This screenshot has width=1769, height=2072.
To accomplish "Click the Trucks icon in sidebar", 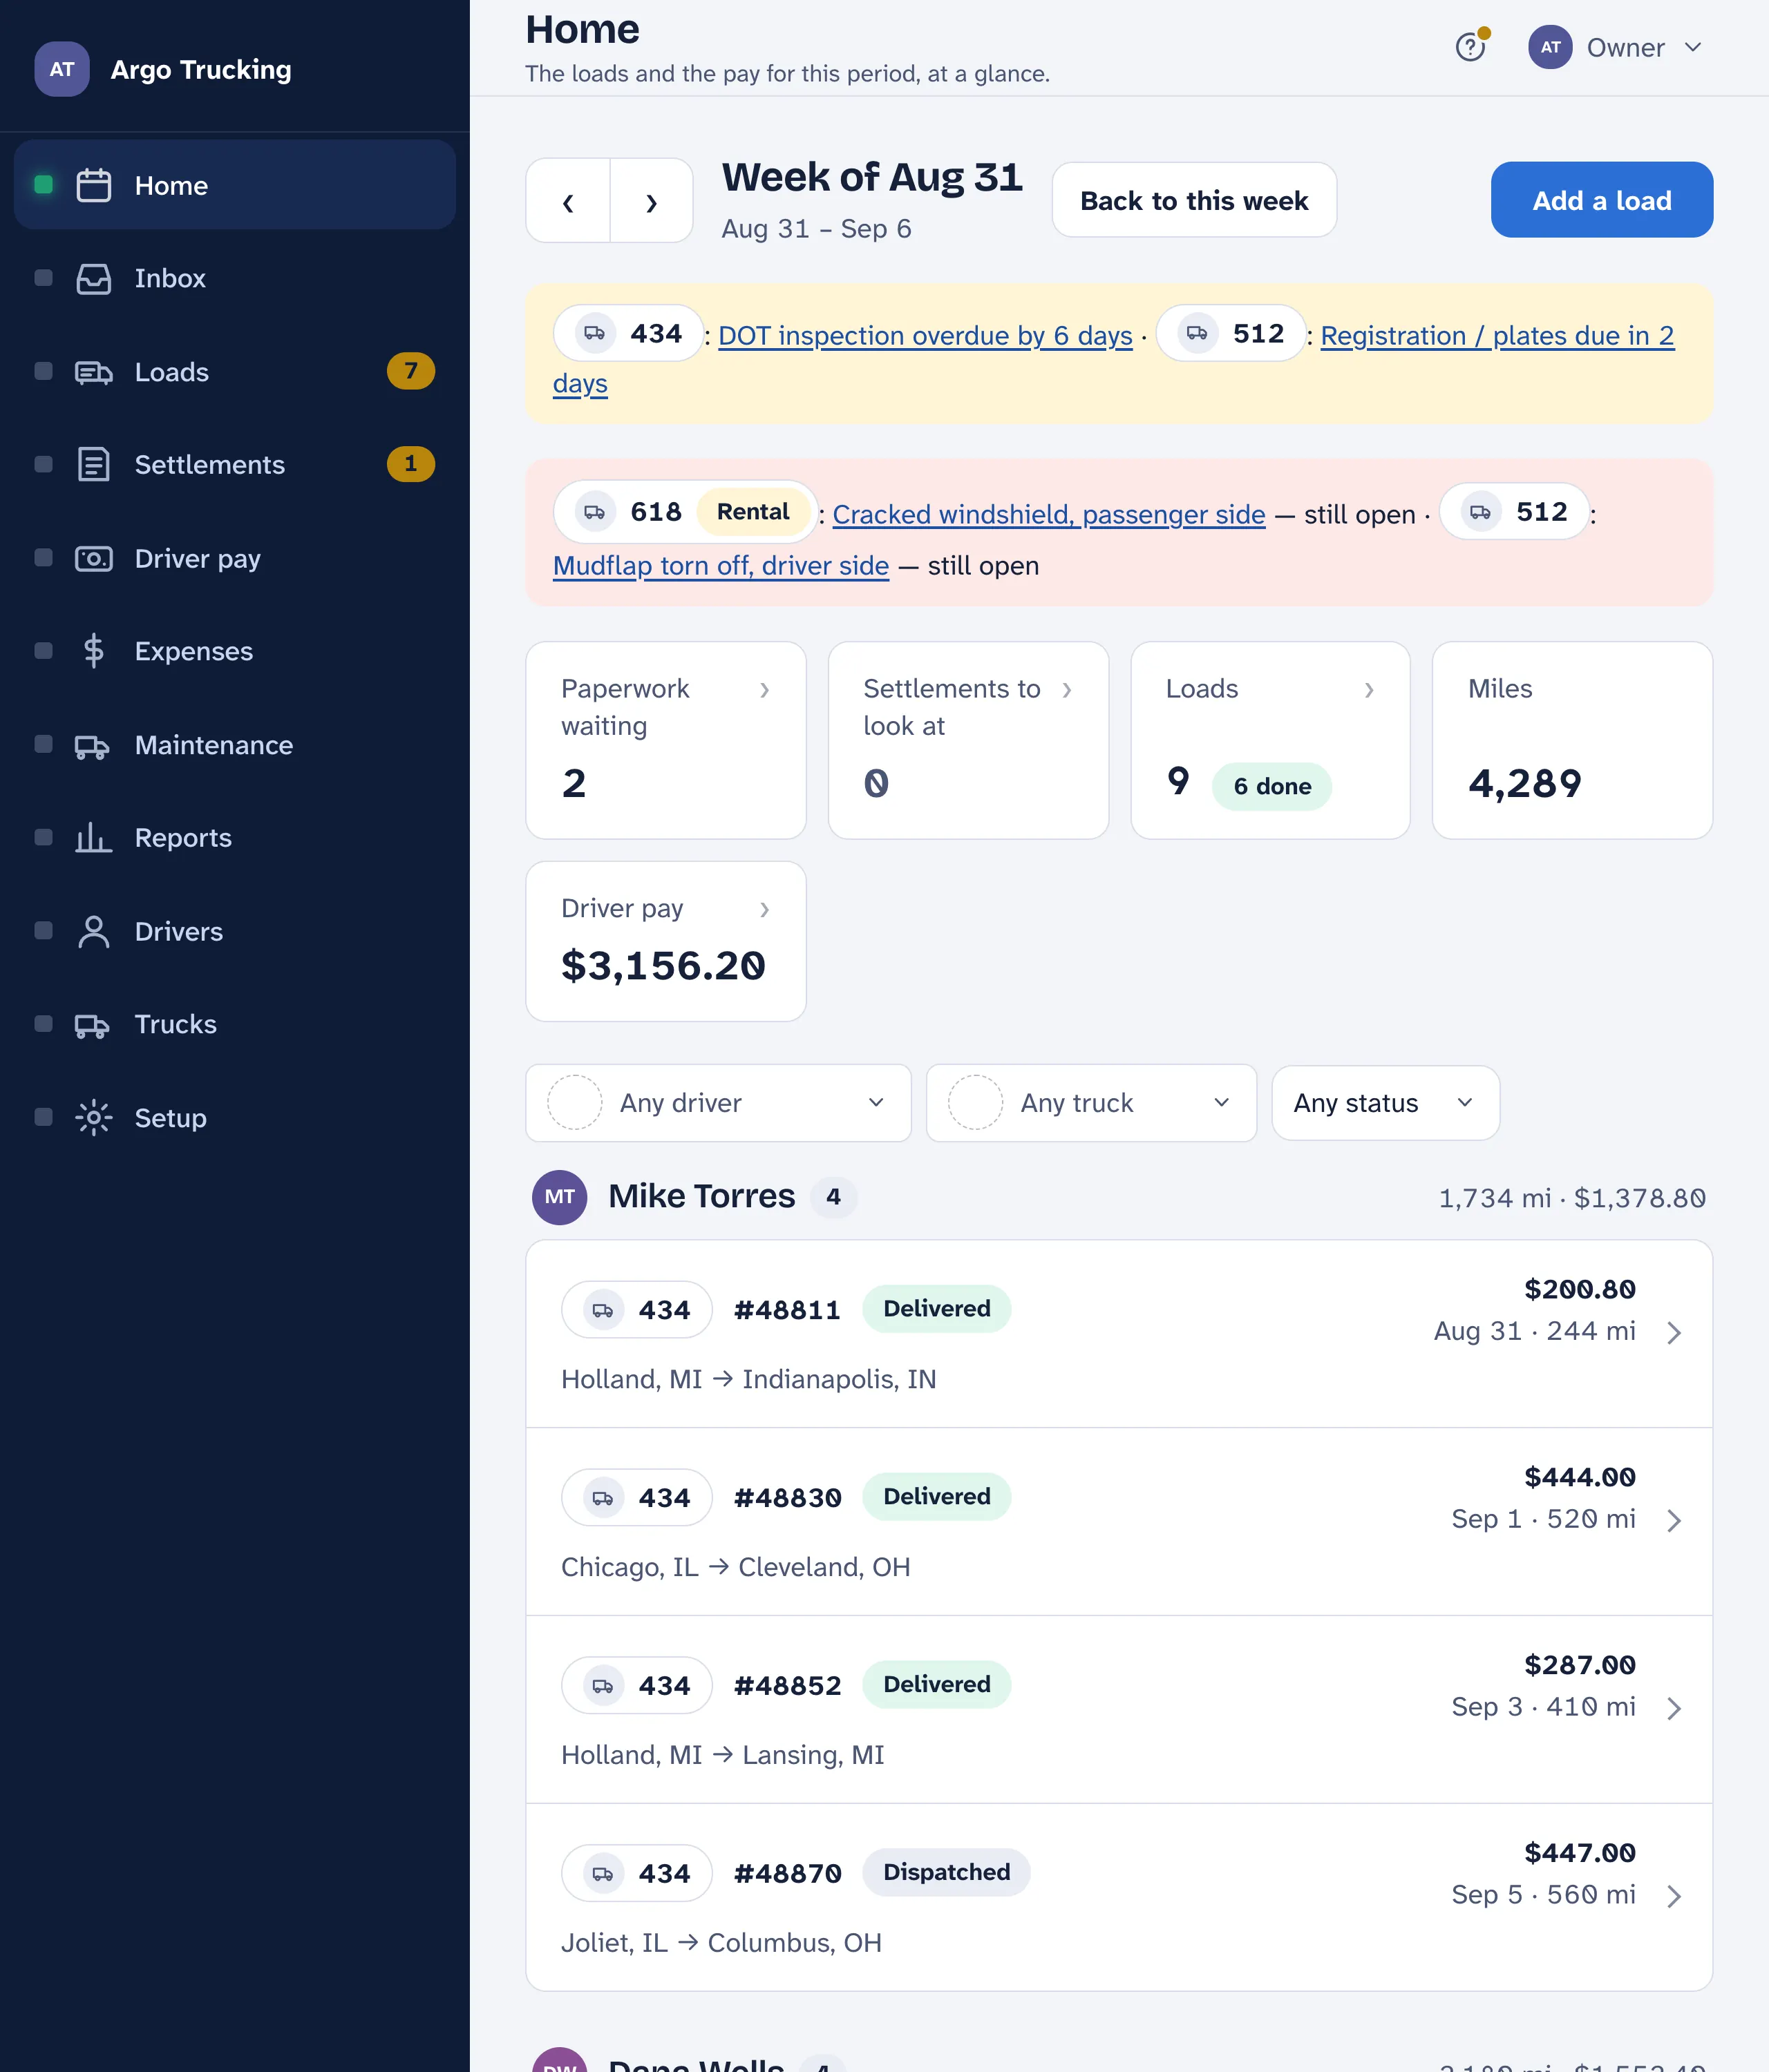I will point(93,1025).
